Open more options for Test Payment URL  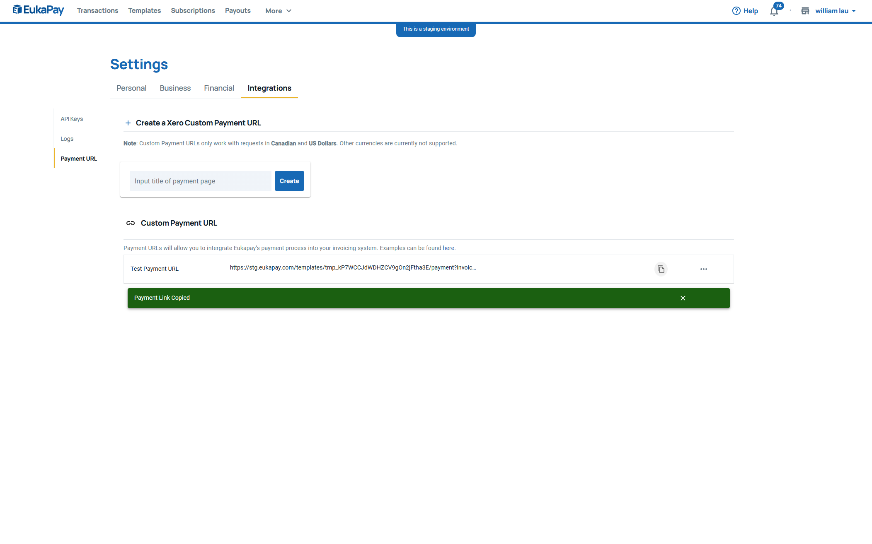704,269
